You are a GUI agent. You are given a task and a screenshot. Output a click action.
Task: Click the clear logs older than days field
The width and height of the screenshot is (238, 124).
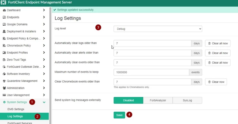(152, 43)
